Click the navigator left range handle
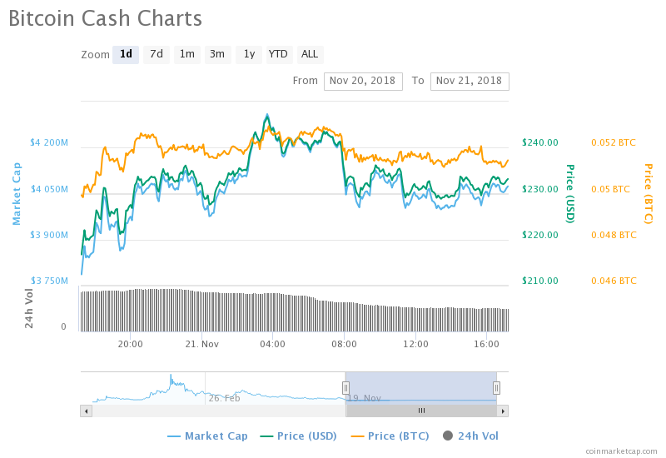 click(345, 387)
